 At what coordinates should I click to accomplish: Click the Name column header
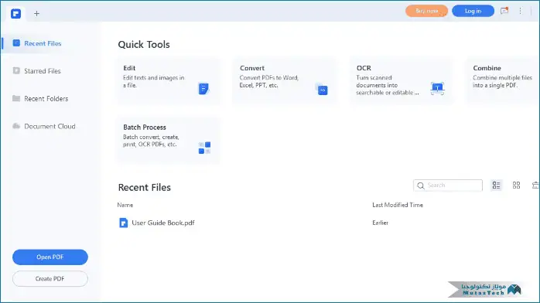125,205
